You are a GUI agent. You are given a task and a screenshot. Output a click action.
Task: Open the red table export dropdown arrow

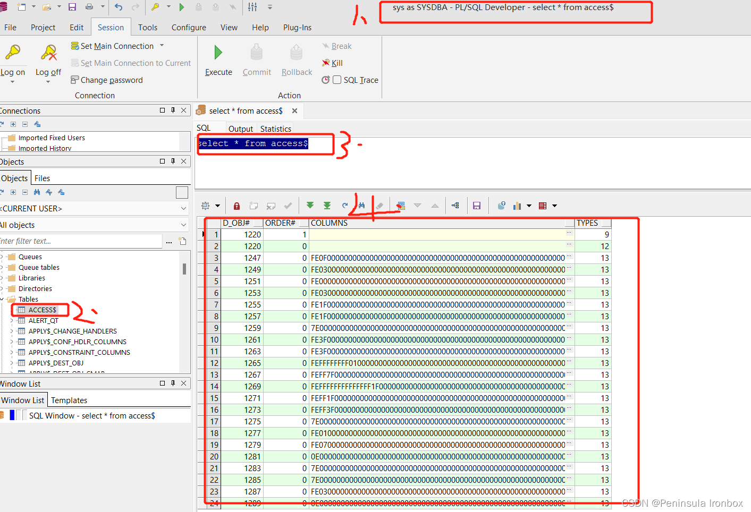pyautogui.click(x=554, y=206)
